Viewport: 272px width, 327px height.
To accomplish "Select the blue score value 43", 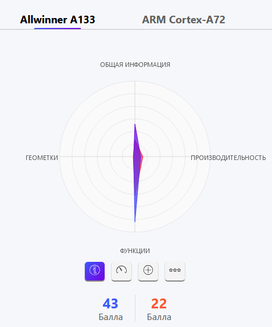I will tap(110, 303).
